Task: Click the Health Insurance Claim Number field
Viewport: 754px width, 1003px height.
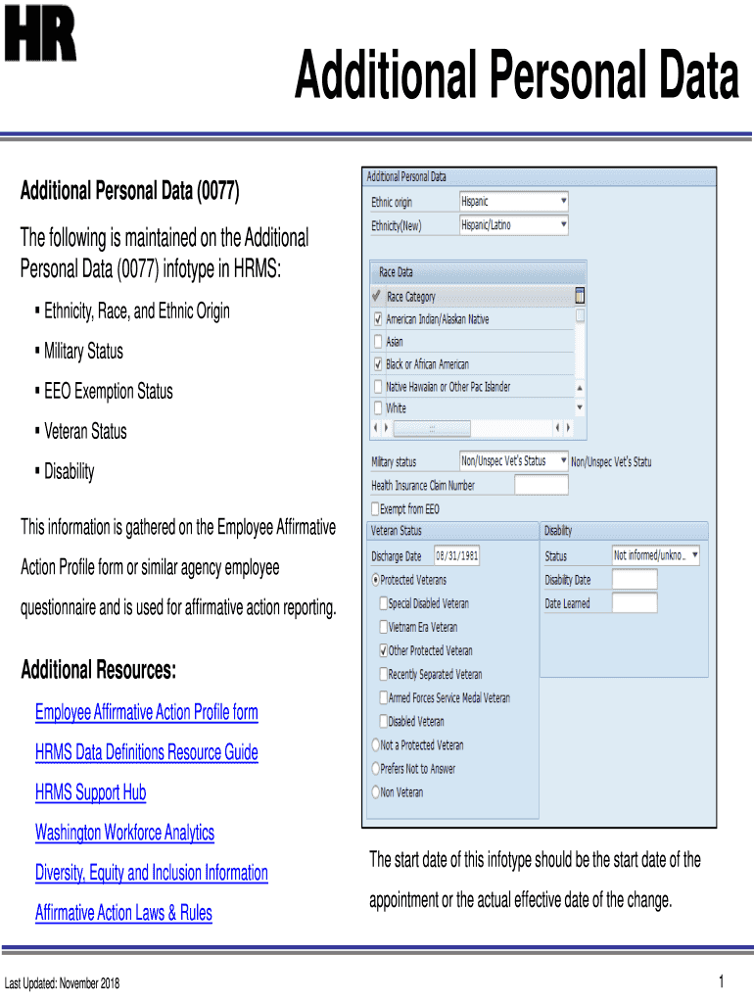Action: tap(541, 485)
